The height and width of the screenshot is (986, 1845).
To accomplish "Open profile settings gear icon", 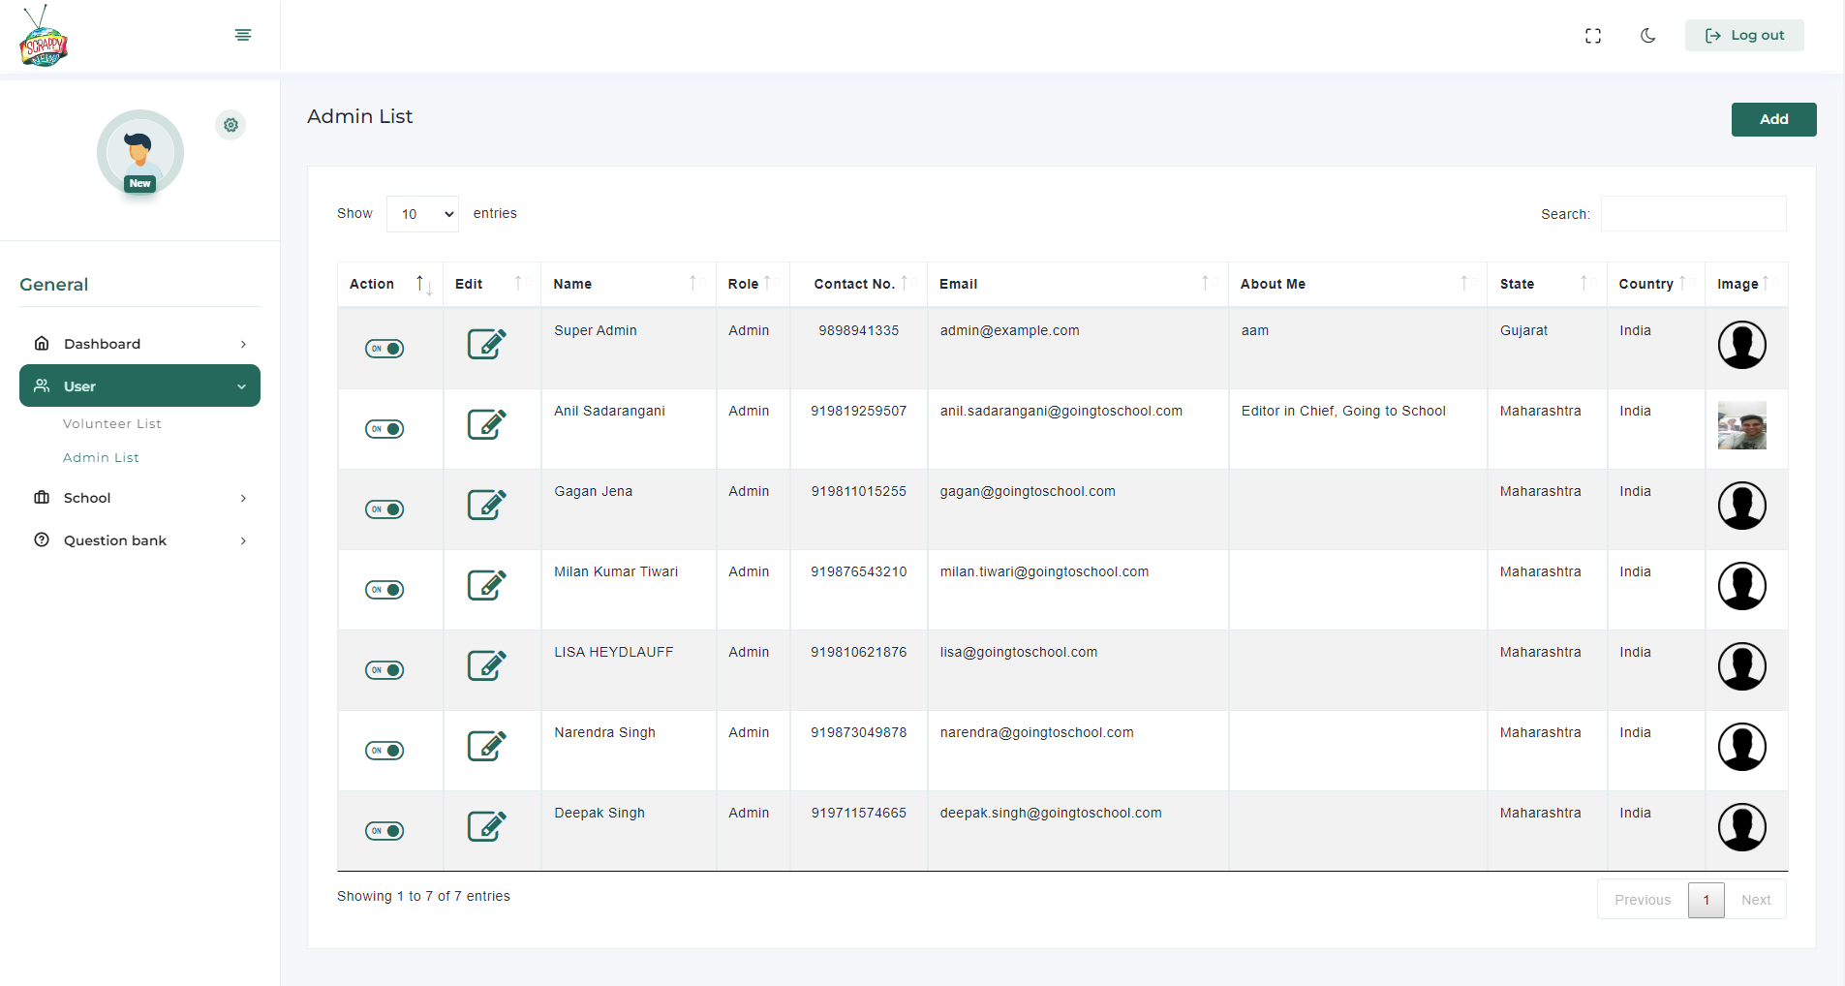I will pyautogui.click(x=231, y=125).
